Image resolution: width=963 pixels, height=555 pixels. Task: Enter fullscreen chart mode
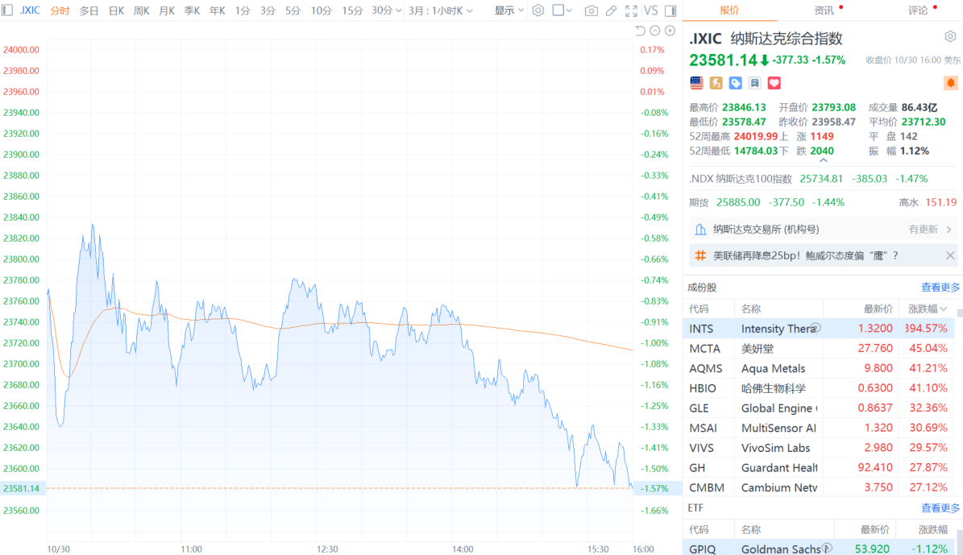click(631, 10)
